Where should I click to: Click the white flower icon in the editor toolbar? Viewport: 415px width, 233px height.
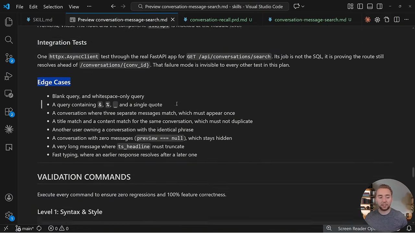pyautogui.click(x=377, y=20)
